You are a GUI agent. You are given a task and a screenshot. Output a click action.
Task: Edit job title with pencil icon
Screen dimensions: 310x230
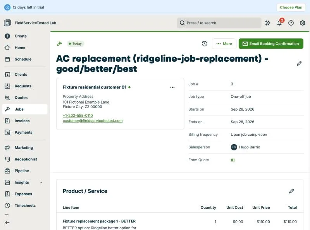[299, 63]
